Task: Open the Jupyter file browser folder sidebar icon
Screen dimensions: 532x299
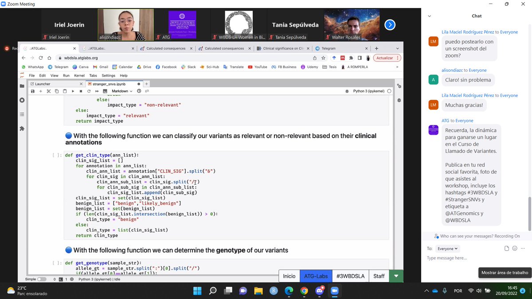Action: pyautogui.click(x=22, y=86)
